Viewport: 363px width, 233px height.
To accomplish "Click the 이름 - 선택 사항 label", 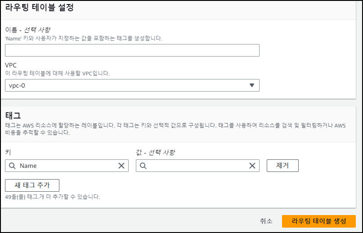I will coord(28,30).
